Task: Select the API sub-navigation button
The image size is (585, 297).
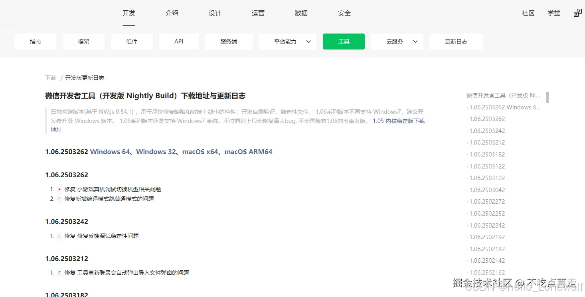Action: [179, 42]
